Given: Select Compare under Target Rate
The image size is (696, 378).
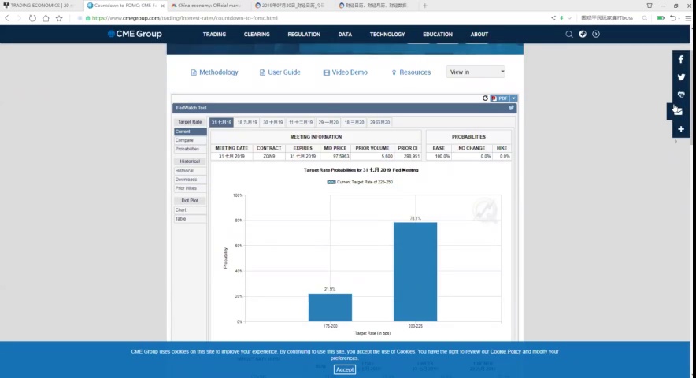Looking at the screenshot, I should (x=190, y=140).
